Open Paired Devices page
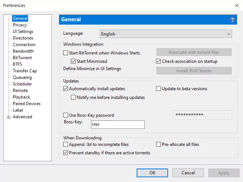243x182 pixels. click(27, 104)
